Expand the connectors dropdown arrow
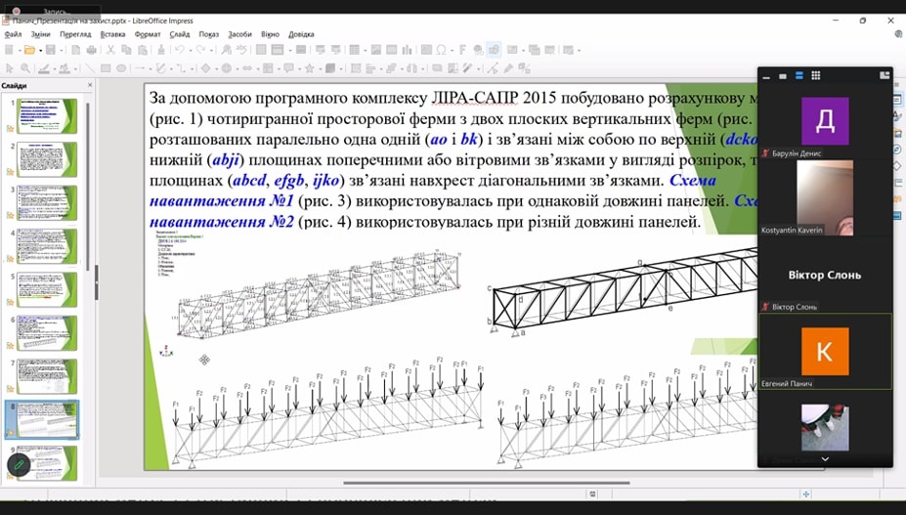 click(x=192, y=68)
